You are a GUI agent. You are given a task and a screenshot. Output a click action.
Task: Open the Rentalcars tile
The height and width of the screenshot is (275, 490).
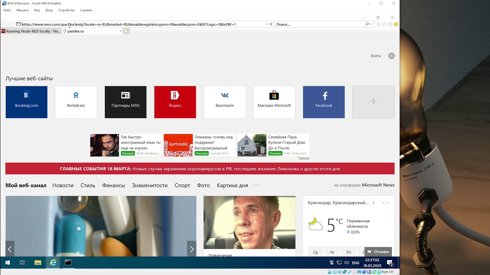[76, 102]
